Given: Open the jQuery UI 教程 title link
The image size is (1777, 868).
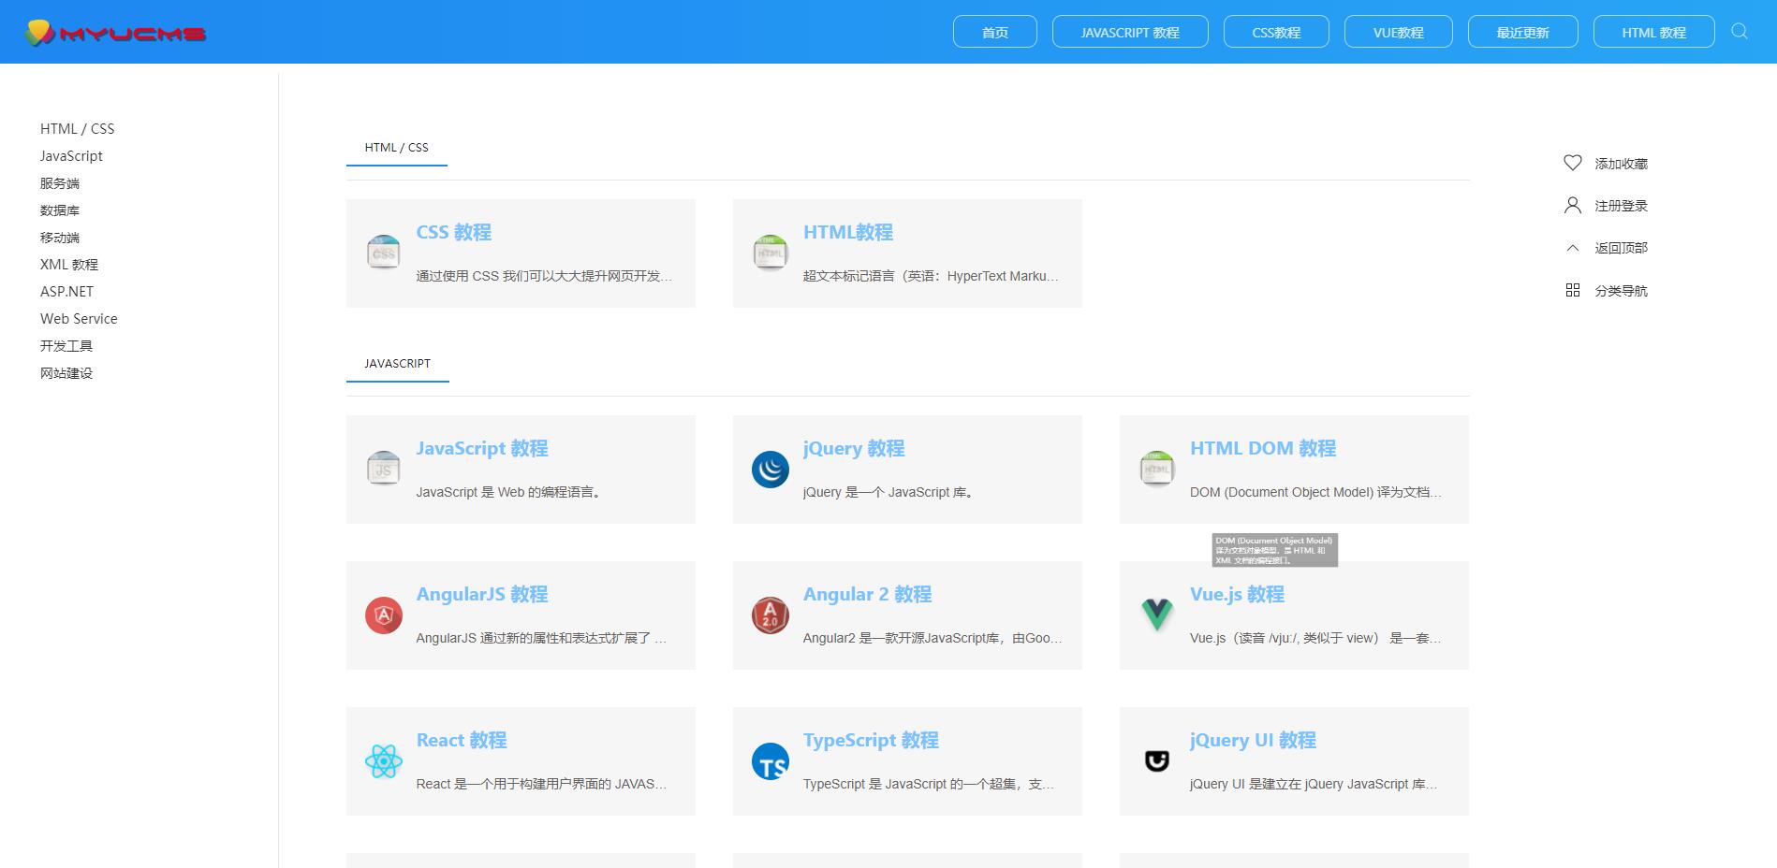Looking at the screenshot, I should [x=1254, y=740].
